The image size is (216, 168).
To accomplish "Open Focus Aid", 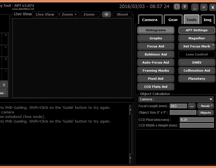I will [156, 46].
